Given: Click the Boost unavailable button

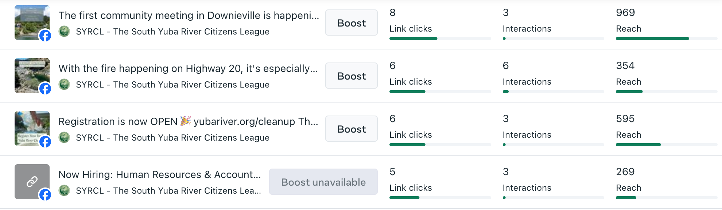Looking at the screenshot, I should click(x=323, y=182).
